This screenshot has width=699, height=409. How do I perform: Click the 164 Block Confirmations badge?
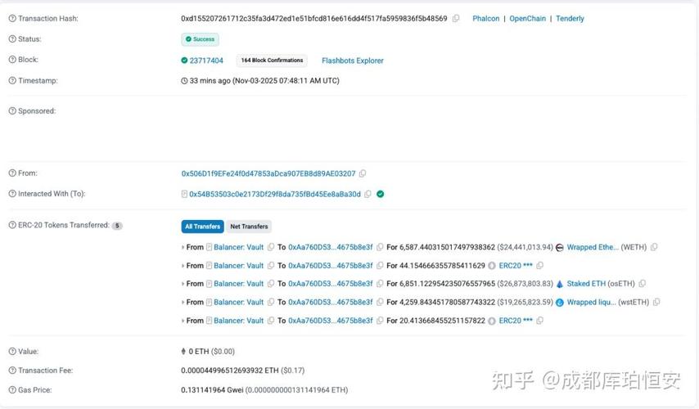click(272, 61)
